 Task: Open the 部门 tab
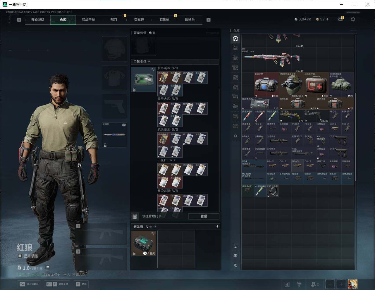tap(114, 20)
